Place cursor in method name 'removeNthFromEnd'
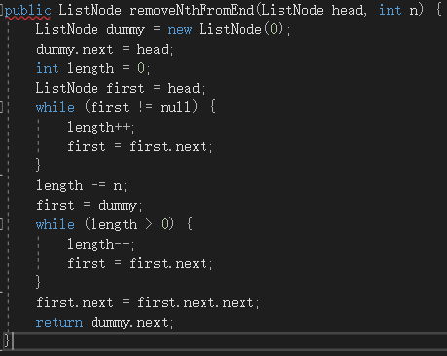 (x=192, y=10)
